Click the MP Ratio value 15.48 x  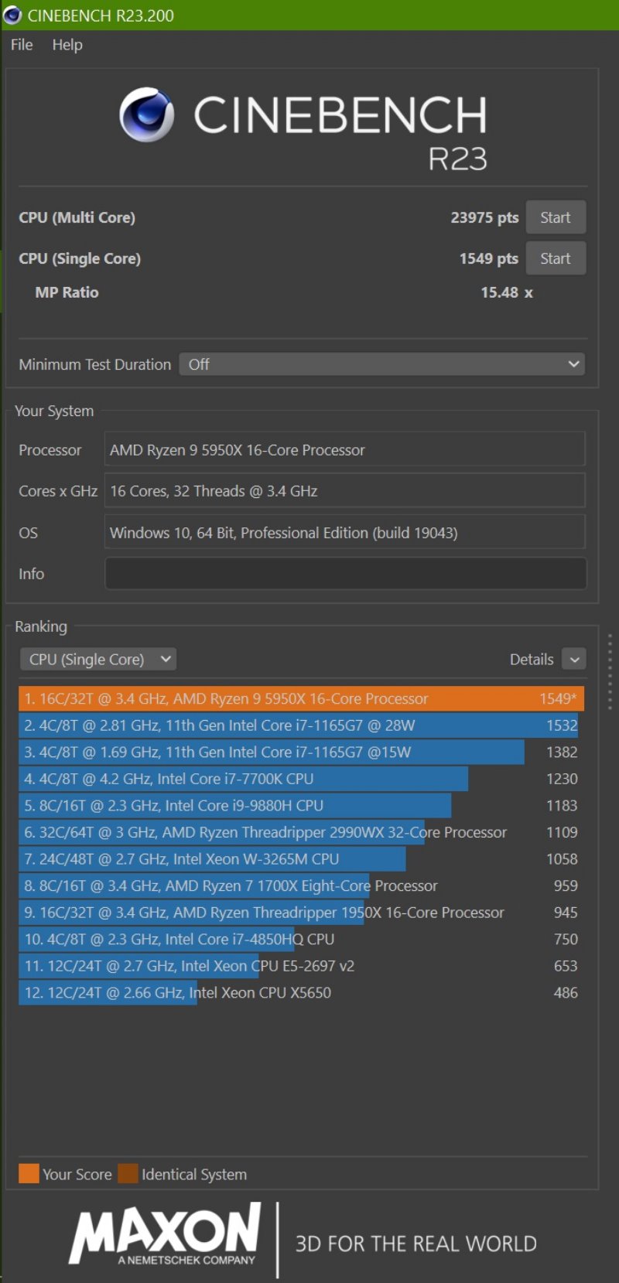coord(507,292)
